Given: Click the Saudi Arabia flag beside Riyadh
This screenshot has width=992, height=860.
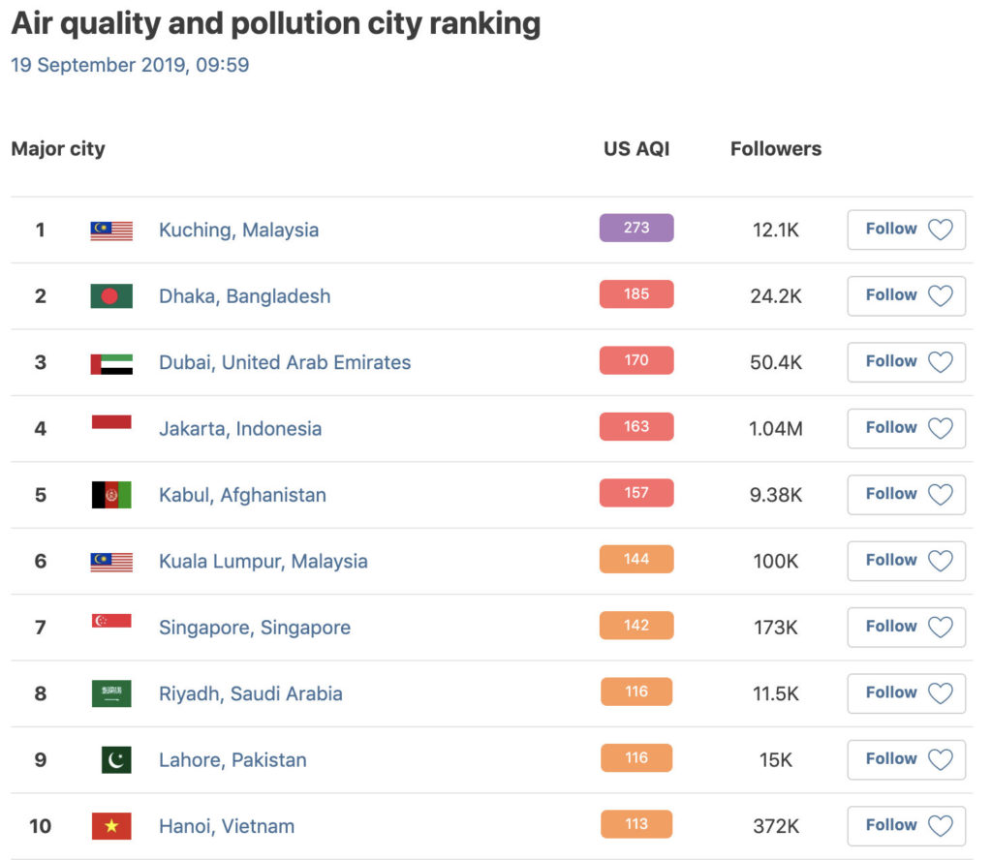Looking at the screenshot, I should tap(111, 693).
